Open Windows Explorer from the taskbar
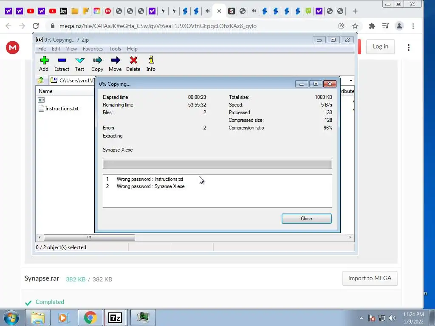 (38, 318)
